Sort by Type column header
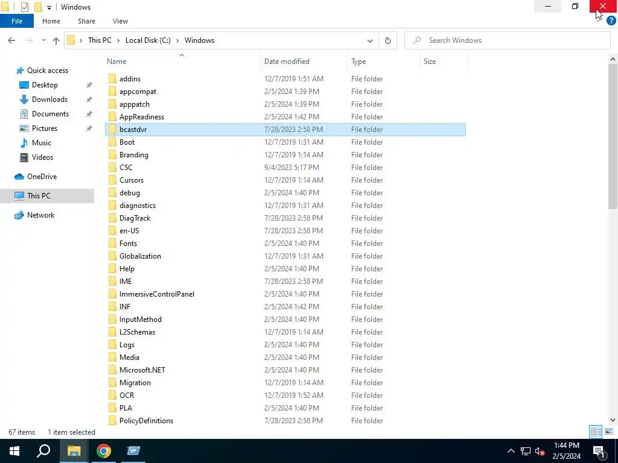 (358, 61)
